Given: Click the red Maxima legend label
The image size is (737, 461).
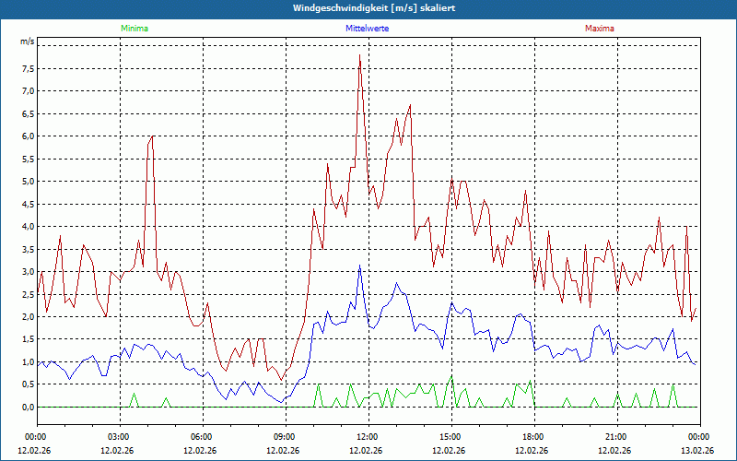Looking at the screenshot, I should 600,29.
